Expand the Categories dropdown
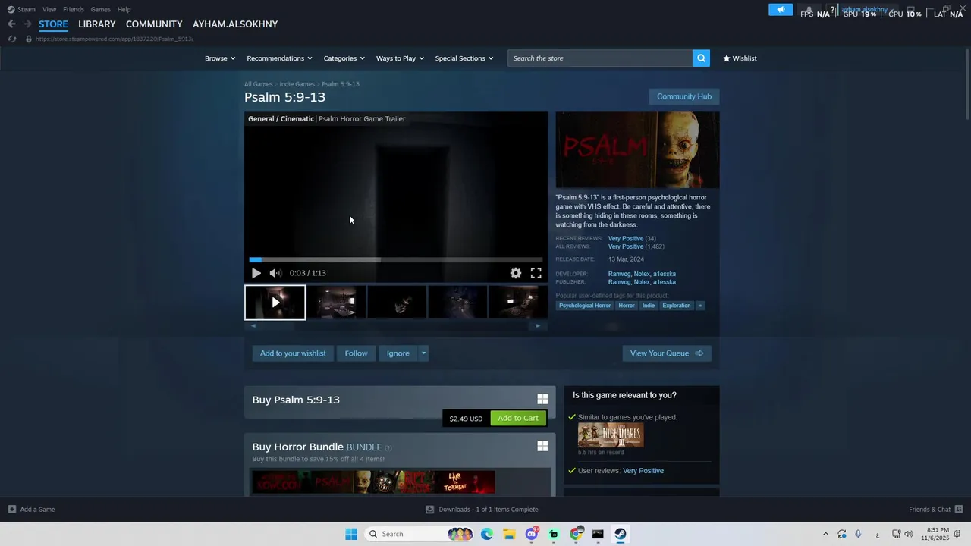The image size is (971, 546). (x=344, y=58)
